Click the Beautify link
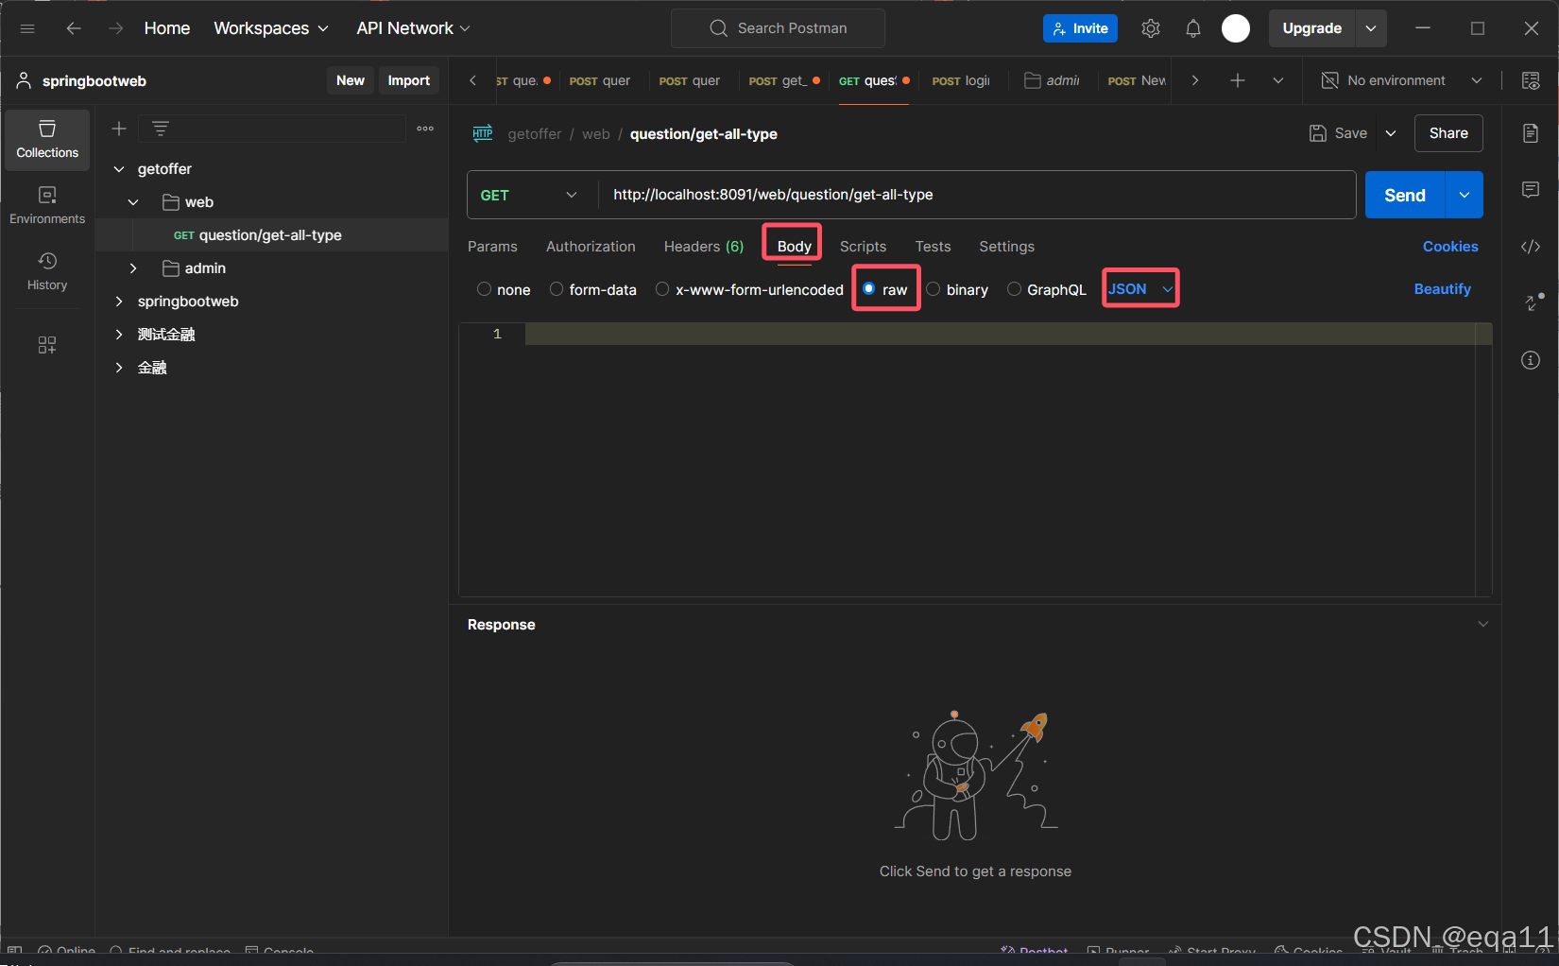 pos(1442,289)
